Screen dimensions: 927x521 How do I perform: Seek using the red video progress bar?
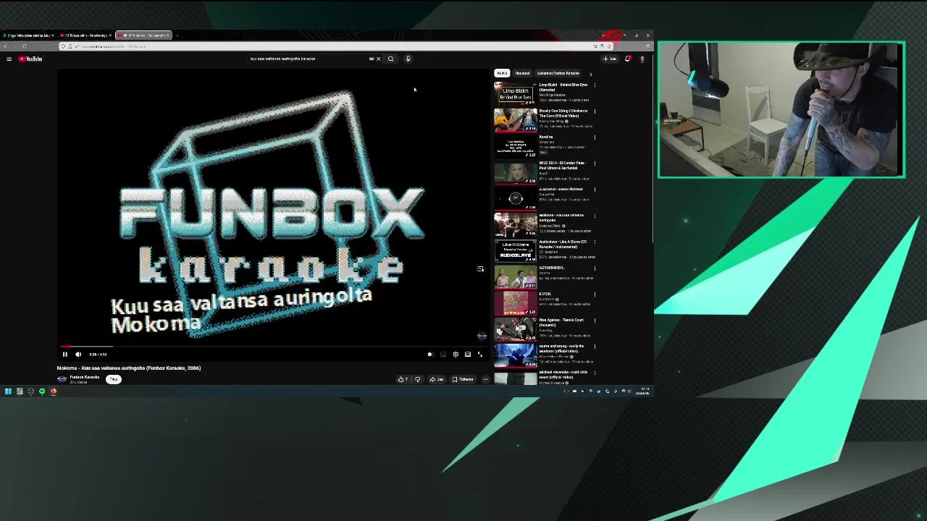(274, 347)
